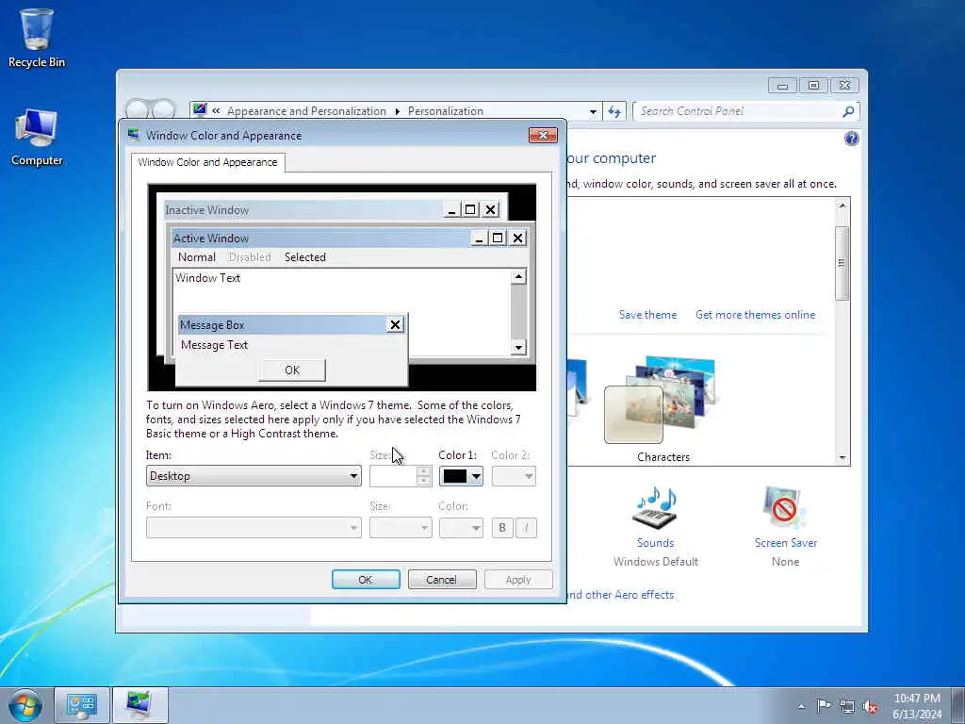Click Normal in the preview menu
The height and width of the screenshot is (724, 965).
tap(196, 257)
